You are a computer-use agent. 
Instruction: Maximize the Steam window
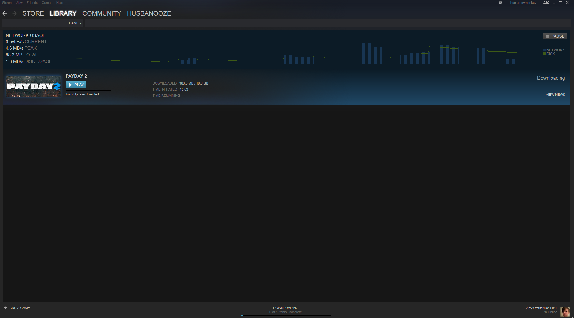pyautogui.click(x=561, y=3)
